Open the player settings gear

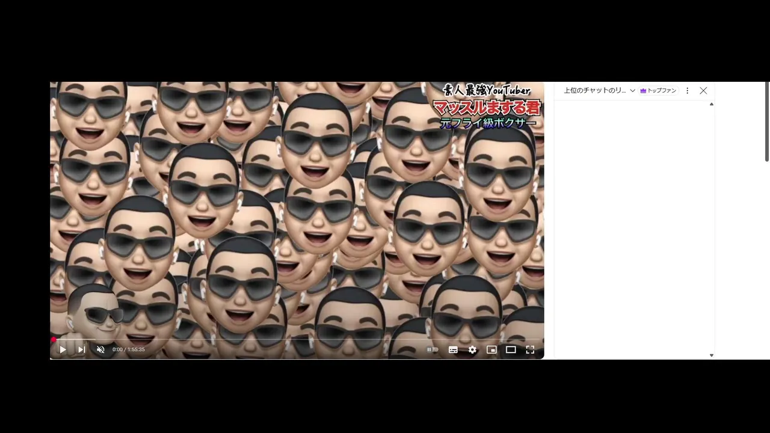pyautogui.click(x=472, y=349)
